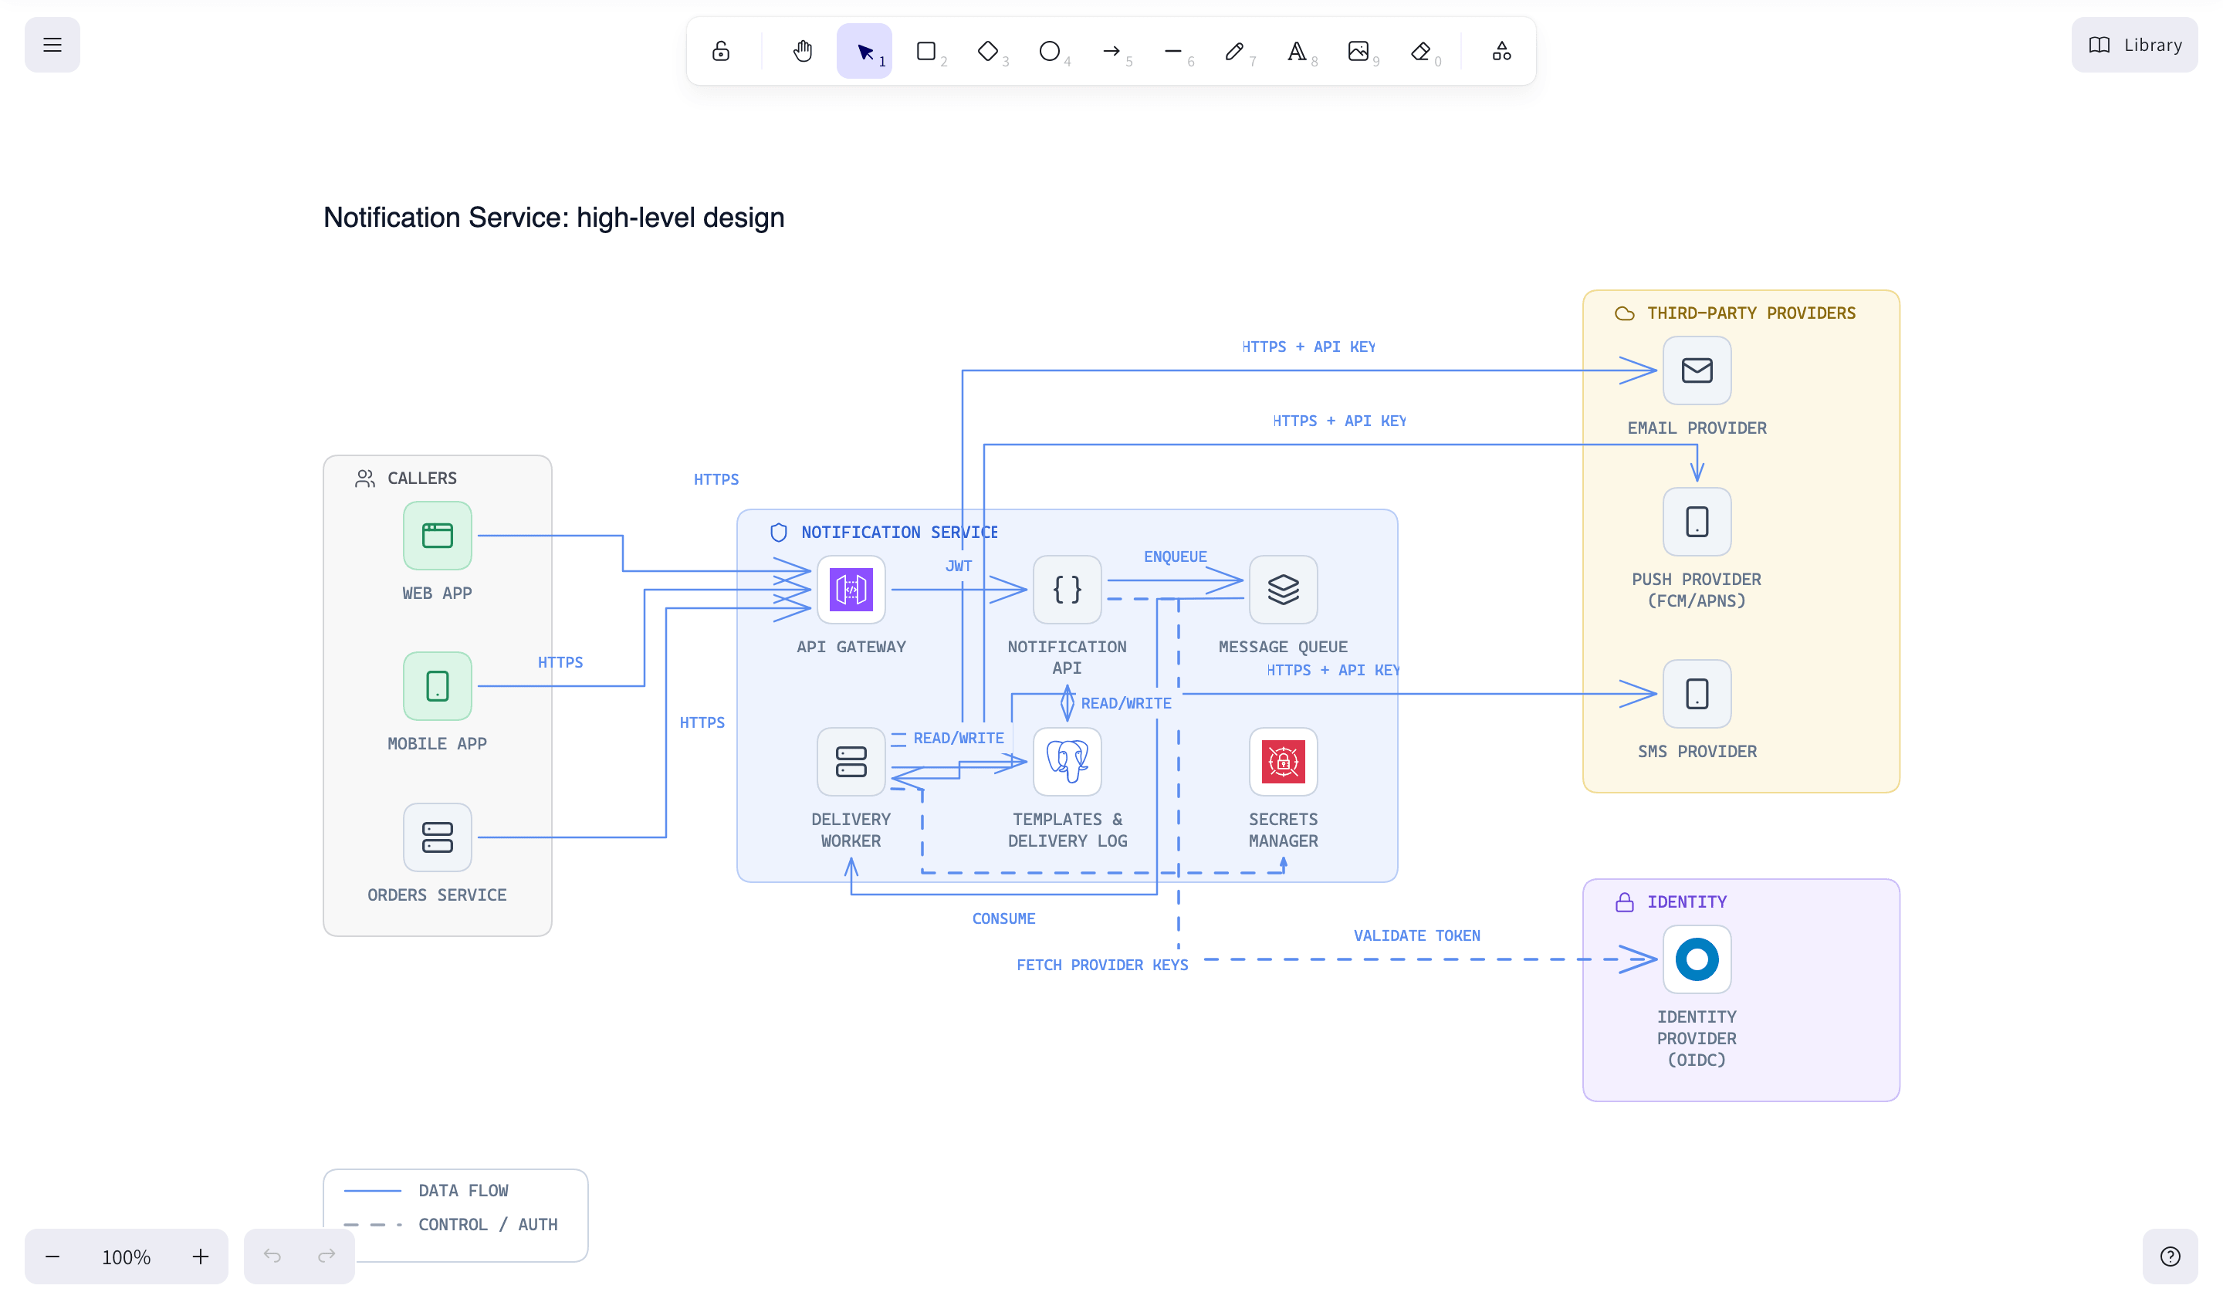Viewport: 2223px width, 1309px height.
Task: Select the CONSUME arrow label
Action: [1004, 919]
